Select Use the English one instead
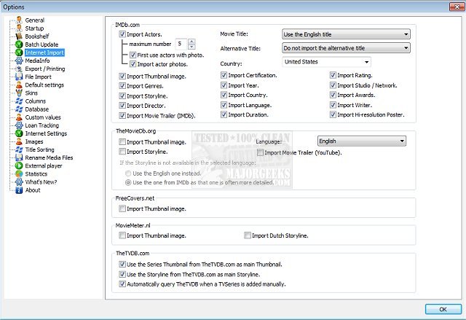The width and height of the screenshot is (466, 320). pos(128,173)
